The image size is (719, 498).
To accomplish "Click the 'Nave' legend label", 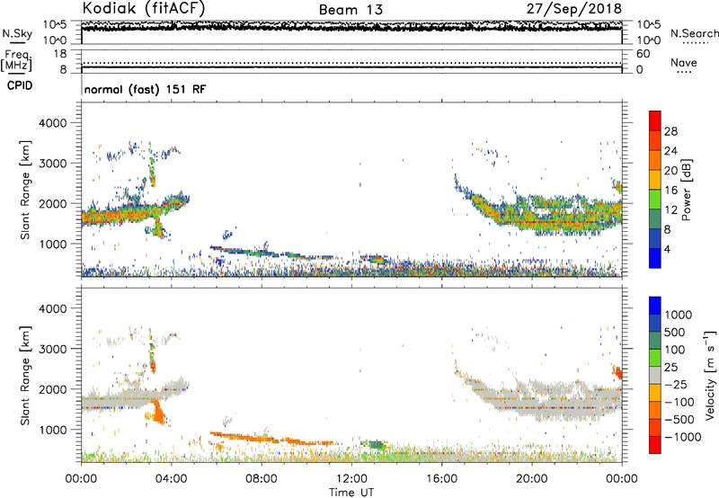I will [684, 62].
